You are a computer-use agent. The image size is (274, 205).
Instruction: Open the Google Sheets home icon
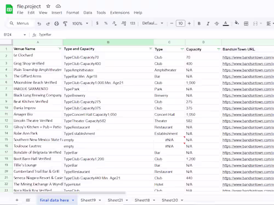(9, 9)
